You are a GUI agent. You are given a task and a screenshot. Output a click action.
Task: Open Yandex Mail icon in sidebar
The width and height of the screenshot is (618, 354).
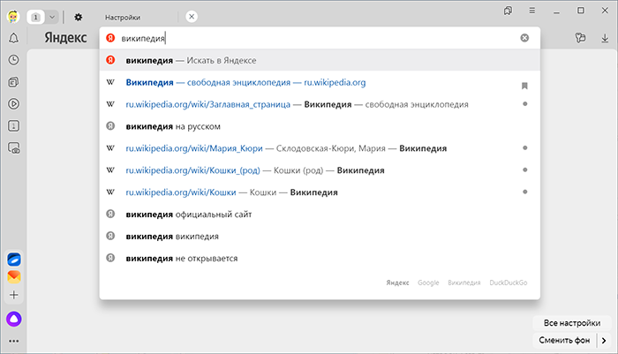pyautogui.click(x=14, y=276)
